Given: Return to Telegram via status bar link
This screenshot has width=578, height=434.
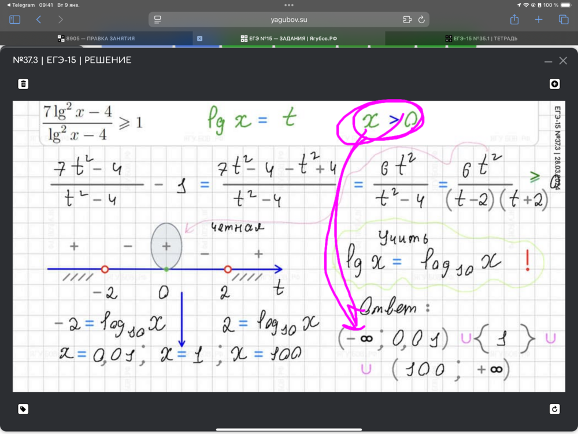Looking at the screenshot, I should click(20, 5).
